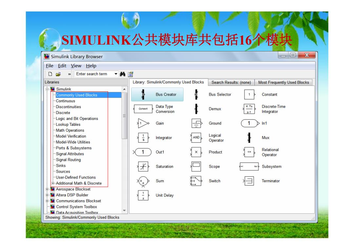Screen dimensions: 354x250
Task: Click the Bus Selector block icon
Action: [x=196, y=95]
